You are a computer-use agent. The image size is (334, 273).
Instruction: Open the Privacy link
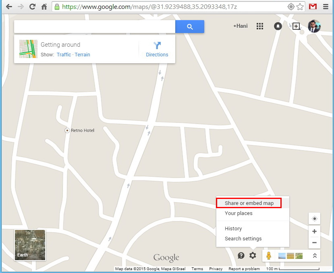(x=216, y=269)
